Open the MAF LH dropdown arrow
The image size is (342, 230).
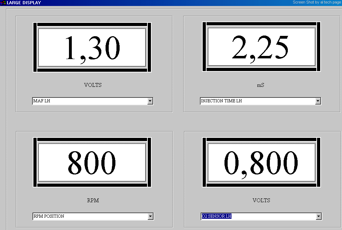click(x=150, y=101)
